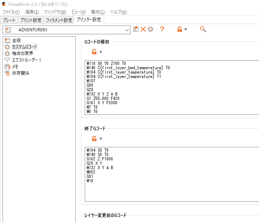Viewport: 259px width, 222px height.
Task: Click the wrench icon beside 依存関係
Action: [7, 73]
